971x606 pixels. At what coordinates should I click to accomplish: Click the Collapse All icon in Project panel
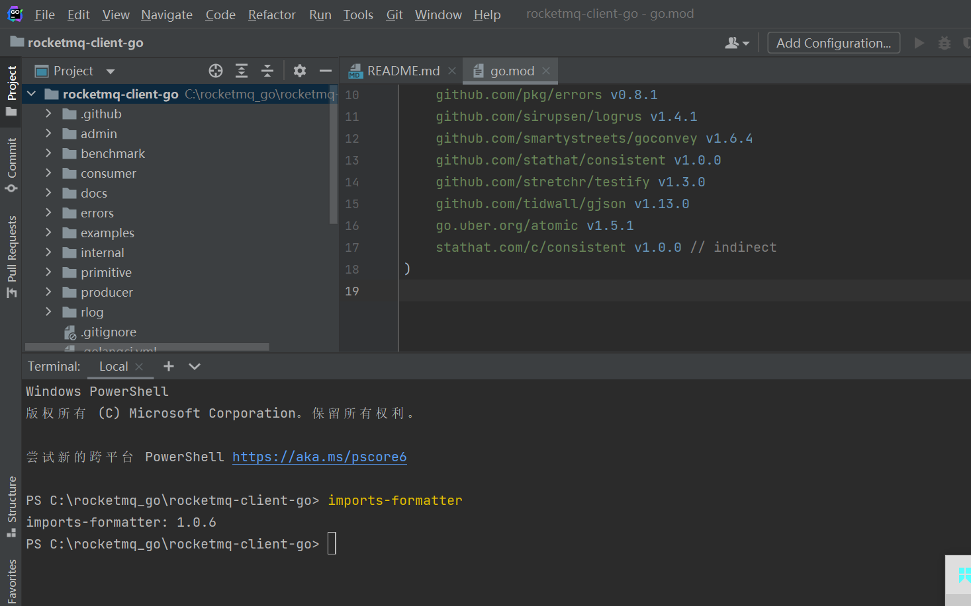pos(267,71)
